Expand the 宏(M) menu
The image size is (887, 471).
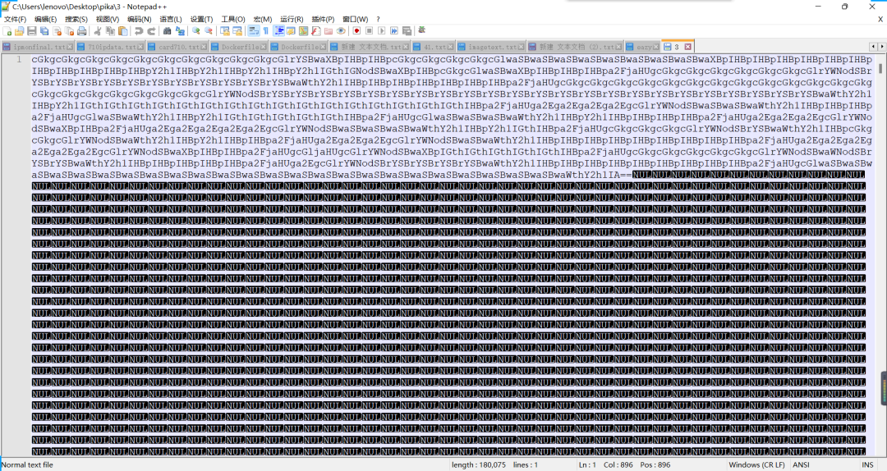pyautogui.click(x=263, y=19)
